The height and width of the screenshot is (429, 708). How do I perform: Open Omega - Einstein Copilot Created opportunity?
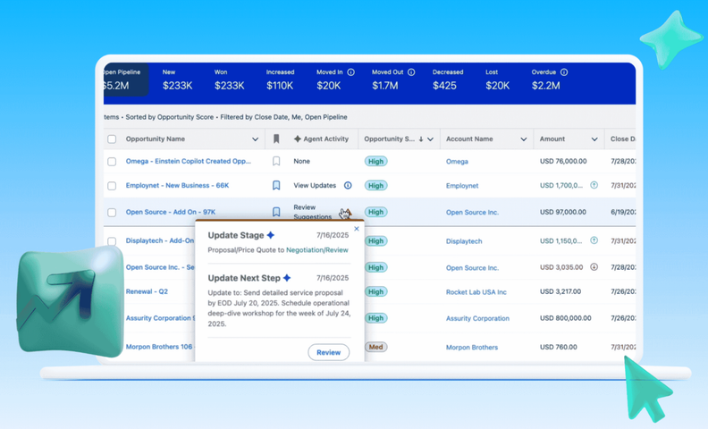tap(189, 161)
